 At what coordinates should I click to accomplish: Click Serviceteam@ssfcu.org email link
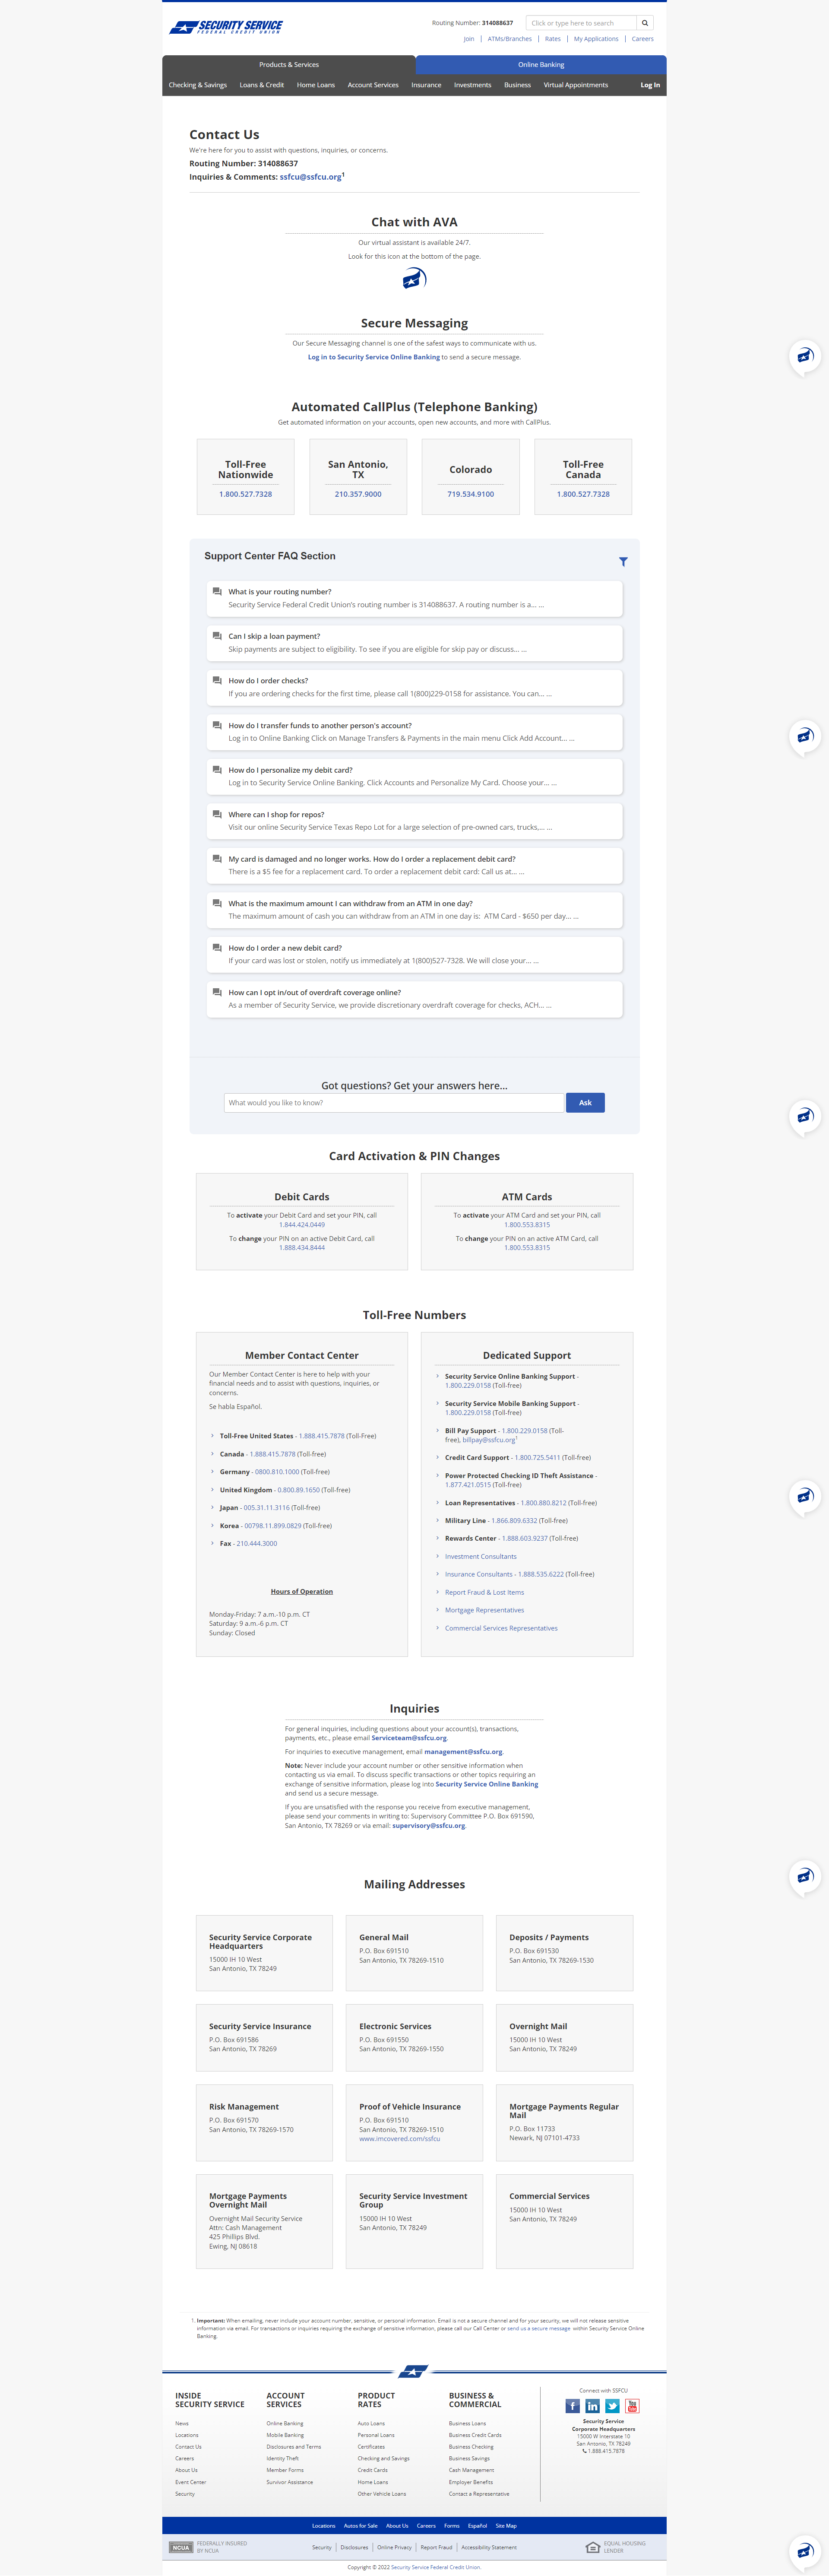click(409, 1738)
